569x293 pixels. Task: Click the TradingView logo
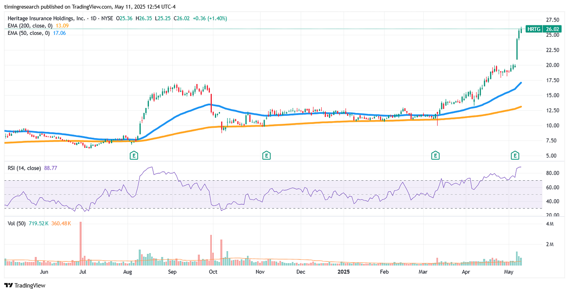(x=25, y=286)
